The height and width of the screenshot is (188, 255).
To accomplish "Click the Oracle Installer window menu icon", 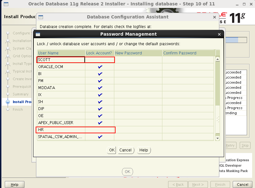I will [6, 4].
